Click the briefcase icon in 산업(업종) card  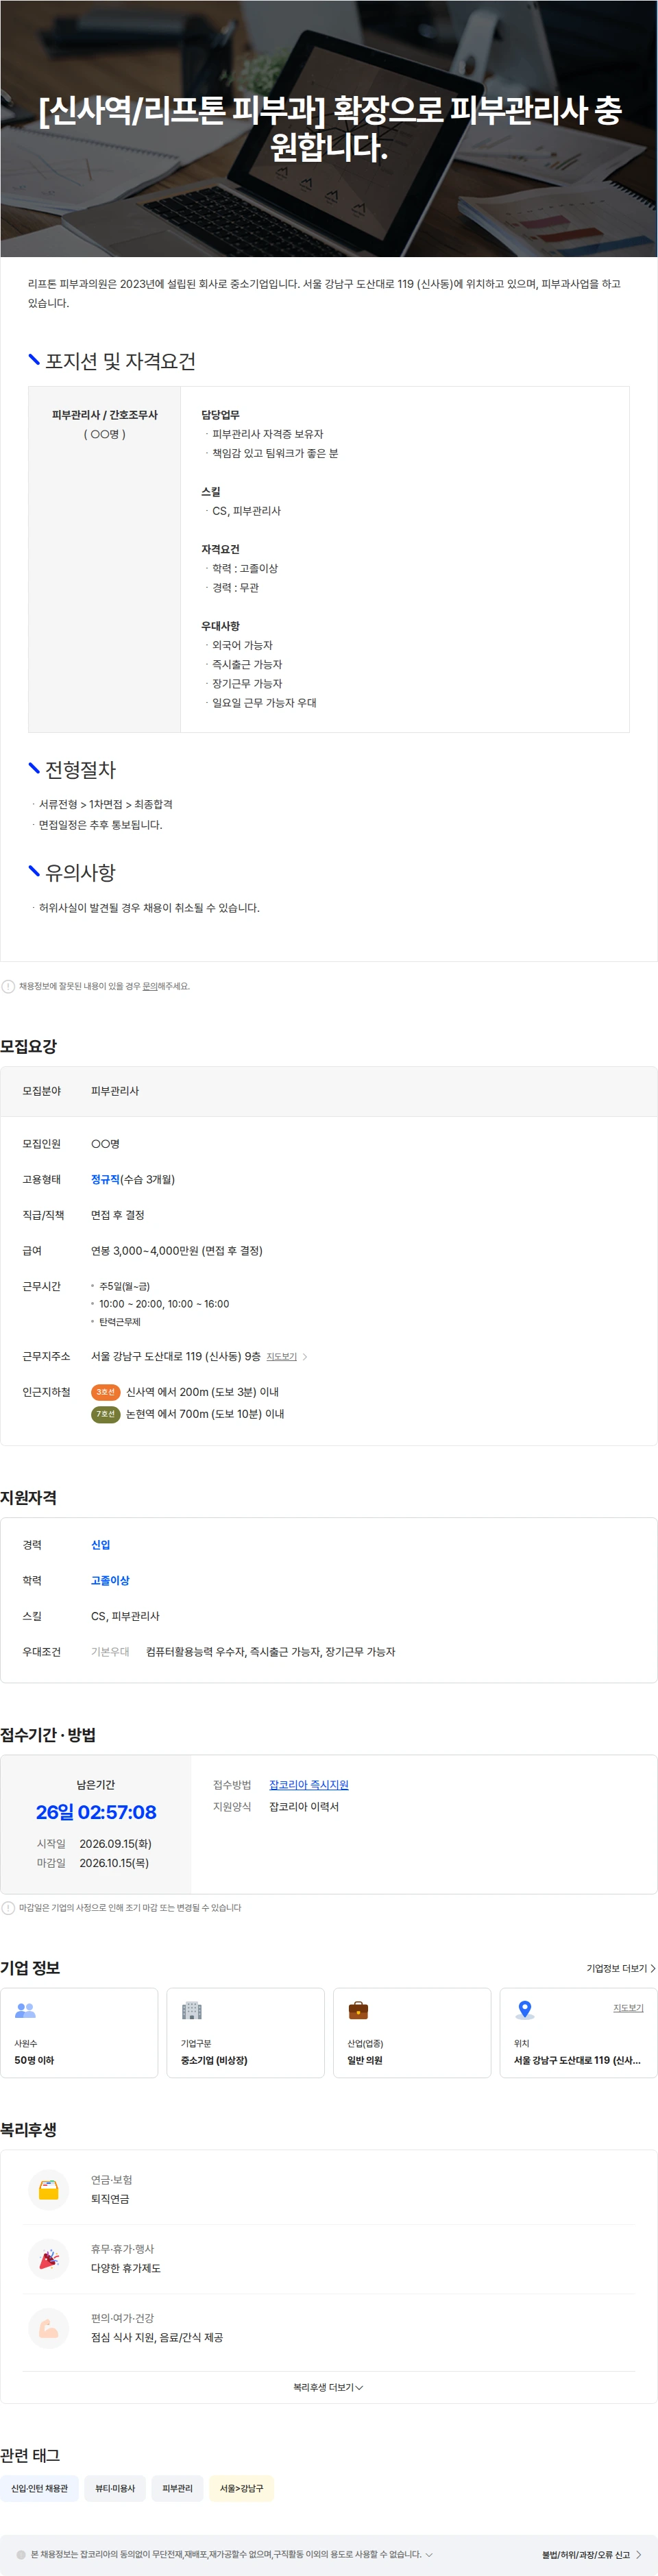(x=358, y=2010)
